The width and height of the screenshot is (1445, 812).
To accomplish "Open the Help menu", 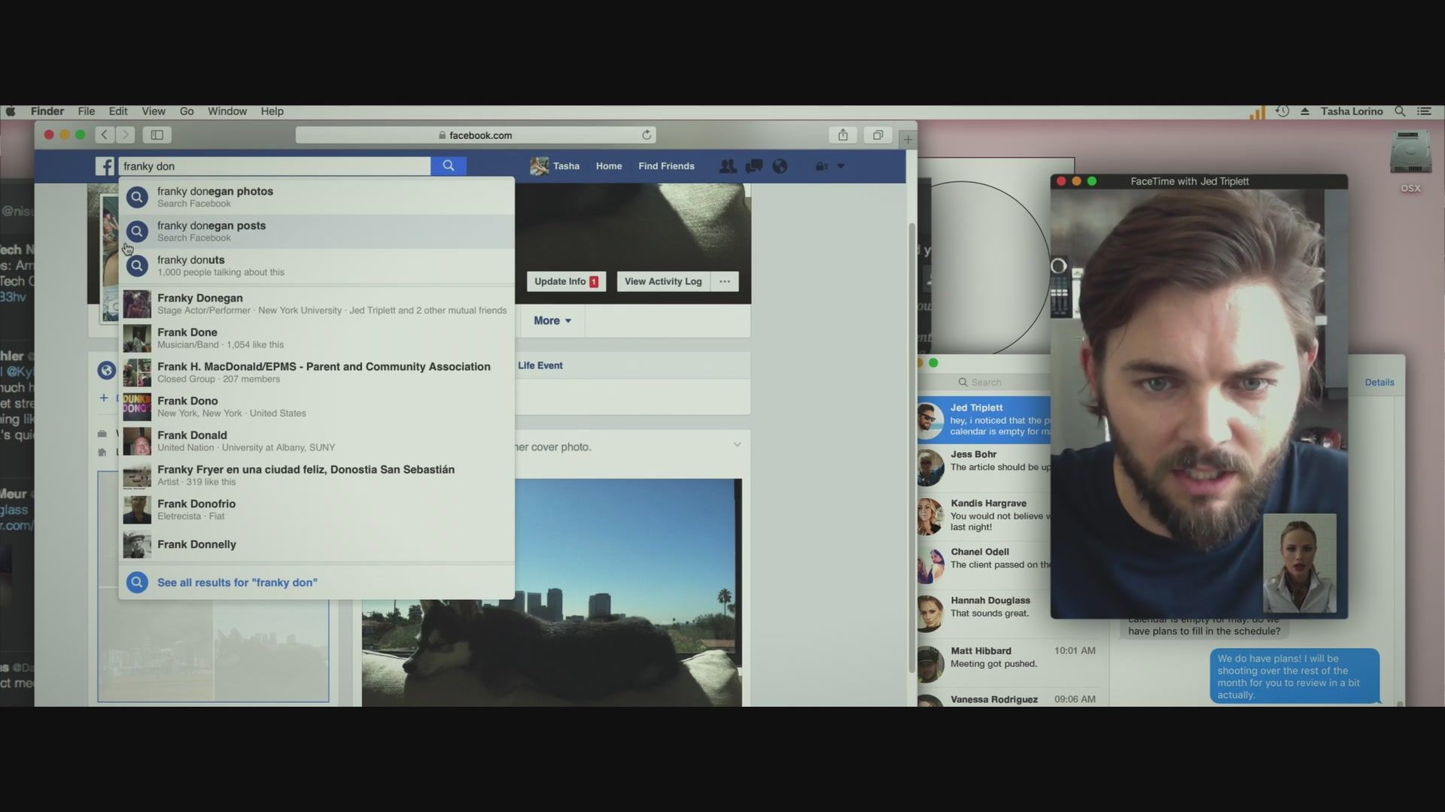I will tap(272, 111).
